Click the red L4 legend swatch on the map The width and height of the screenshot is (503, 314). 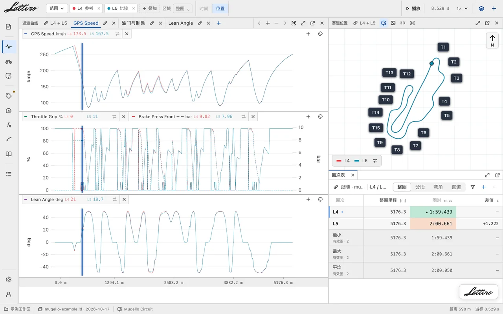pos(339,161)
